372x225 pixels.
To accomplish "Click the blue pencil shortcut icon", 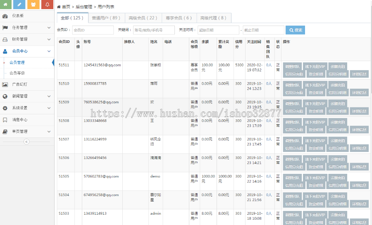I will [19, 4].
